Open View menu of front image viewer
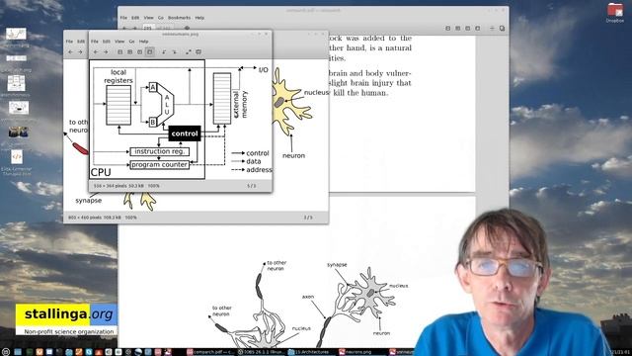This screenshot has height=356, width=632. point(119,42)
